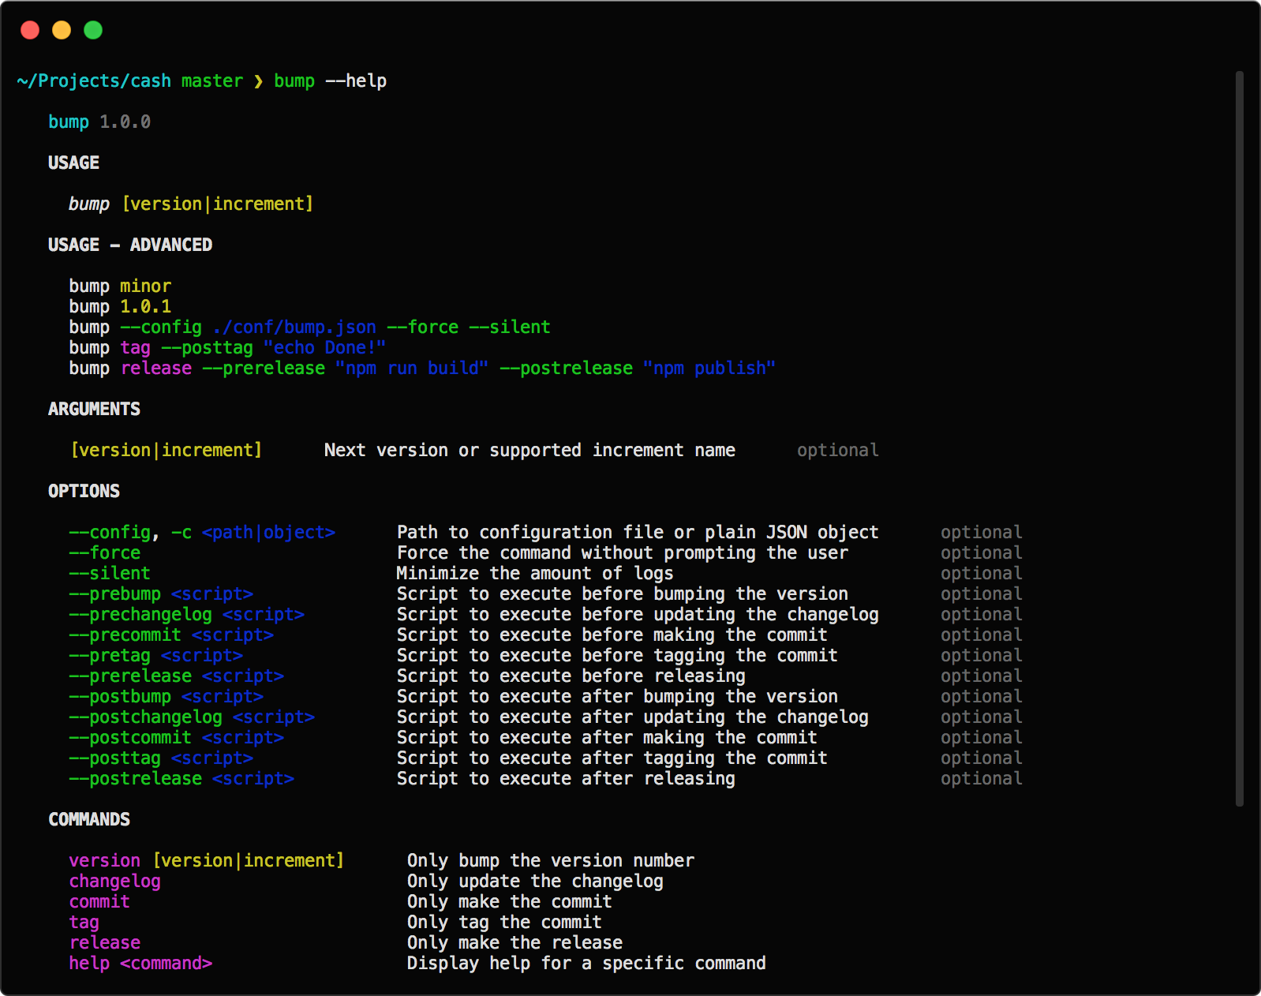Click the '--silent' option in OPTIONS list
The height and width of the screenshot is (996, 1261).
pyautogui.click(x=110, y=573)
